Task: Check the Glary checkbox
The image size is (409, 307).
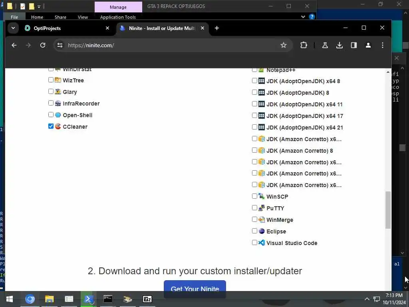Action: [x=51, y=91]
